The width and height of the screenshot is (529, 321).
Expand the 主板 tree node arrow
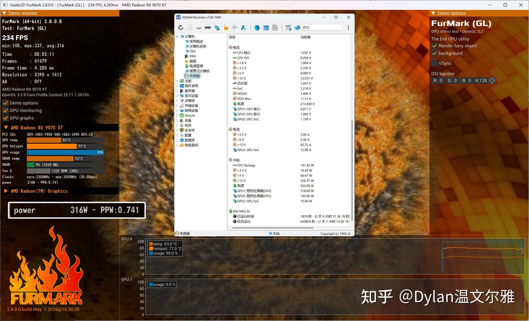point(177,81)
